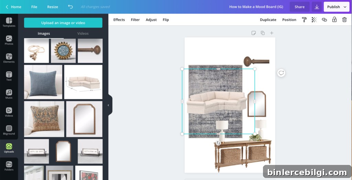The height and width of the screenshot is (180, 352).
Task: Switch to the Videos tab
Action: click(83, 34)
